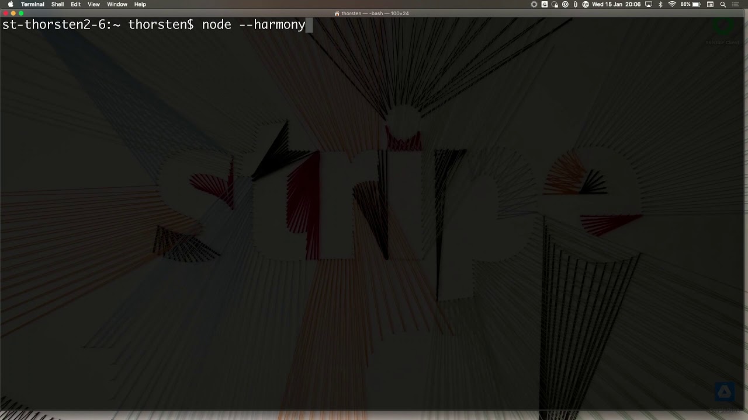748x420 pixels.
Task: Open the Wi-Fi status menu
Action: tap(672, 4)
